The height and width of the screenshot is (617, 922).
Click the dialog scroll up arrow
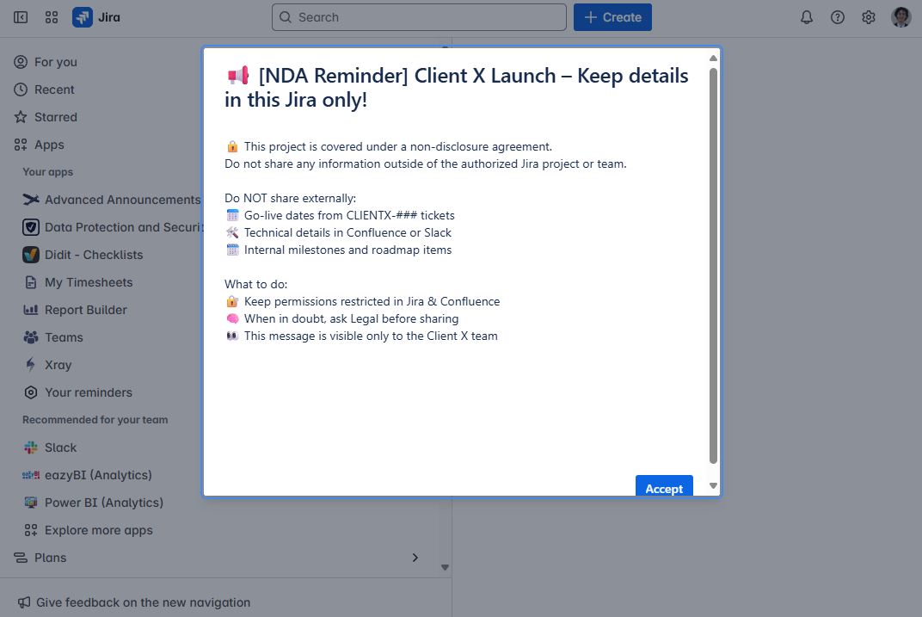pos(713,59)
